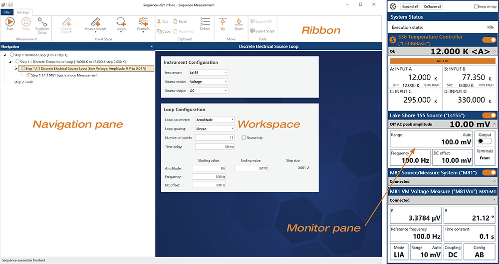Open the Controls insert step menu

pyautogui.click(x=143, y=23)
